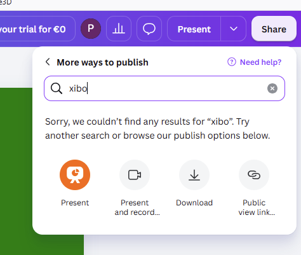Choose the Present and record camera icon
Image resolution: width=301 pixels, height=255 pixels.
(x=135, y=175)
